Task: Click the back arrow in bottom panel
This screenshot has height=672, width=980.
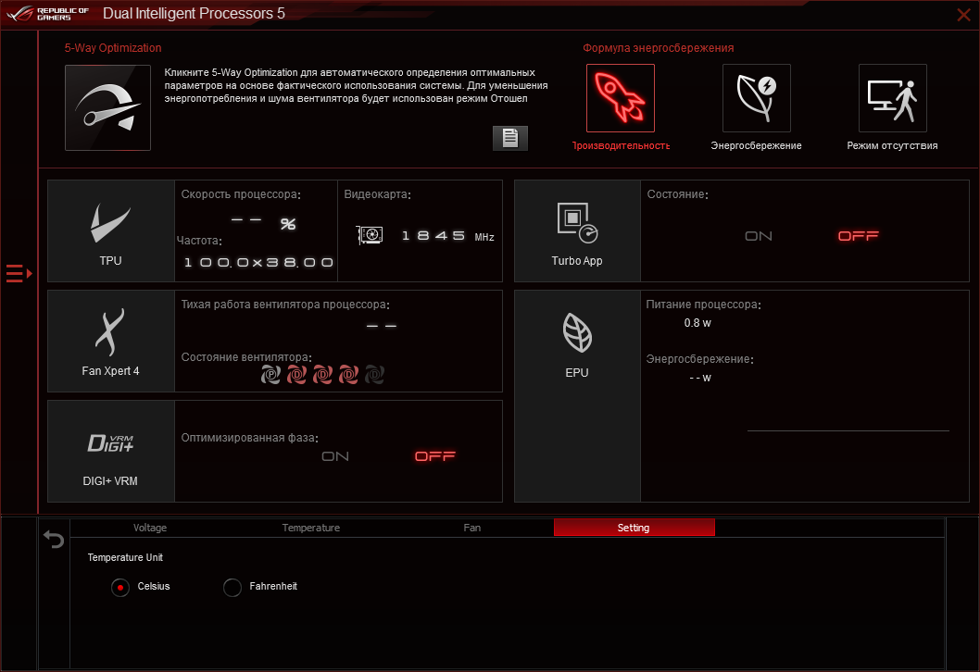Action: [54, 539]
